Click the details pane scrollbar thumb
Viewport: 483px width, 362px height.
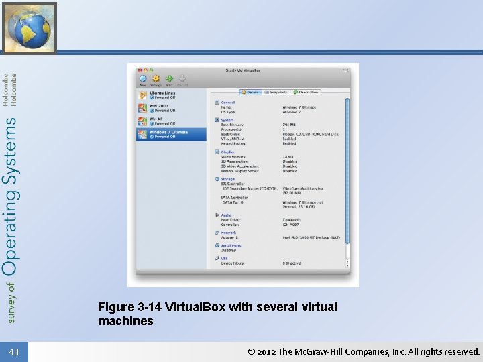[x=347, y=171]
